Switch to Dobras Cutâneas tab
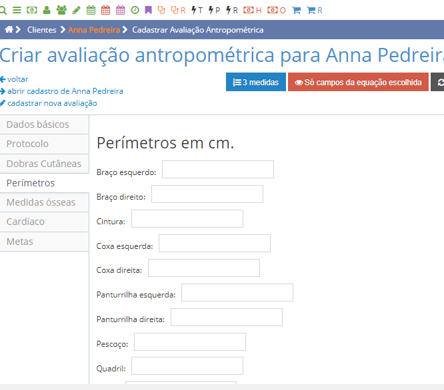 click(x=44, y=164)
